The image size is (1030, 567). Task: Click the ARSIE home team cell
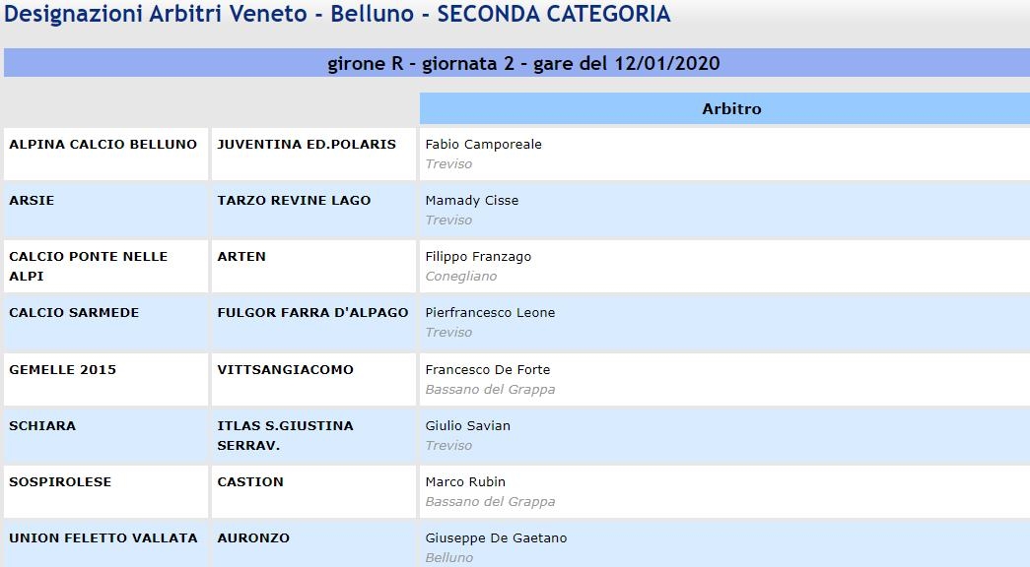(105, 211)
